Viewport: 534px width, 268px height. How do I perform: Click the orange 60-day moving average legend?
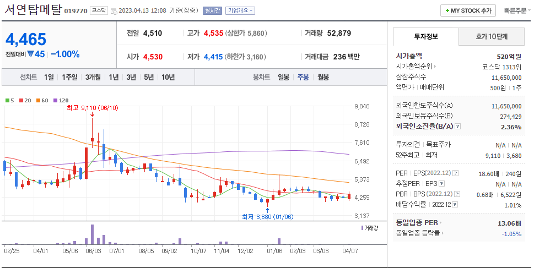[x=42, y=101]
